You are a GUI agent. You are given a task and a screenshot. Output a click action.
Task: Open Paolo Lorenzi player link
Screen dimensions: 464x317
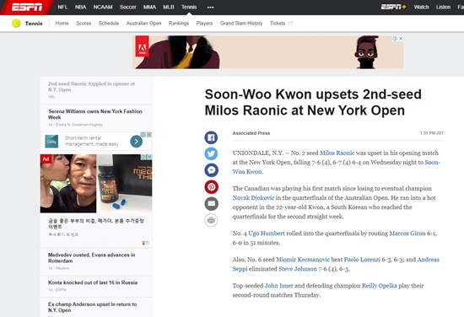pos(362,260)
